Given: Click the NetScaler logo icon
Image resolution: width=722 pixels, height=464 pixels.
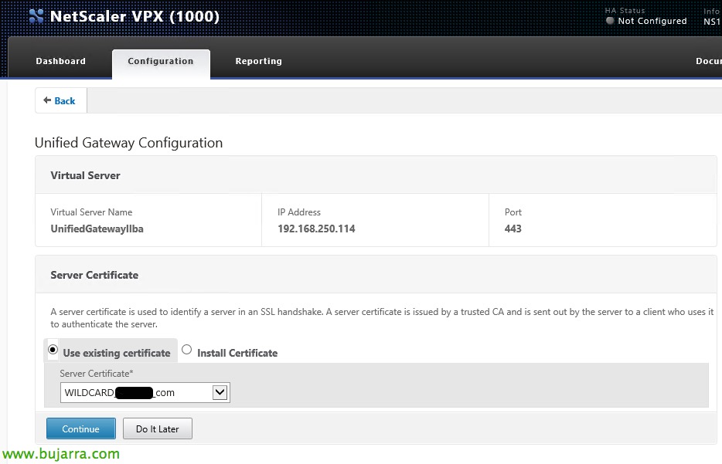Looking at the screenshot, I should (36, 16).
